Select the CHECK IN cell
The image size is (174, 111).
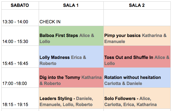coord(71,18)
